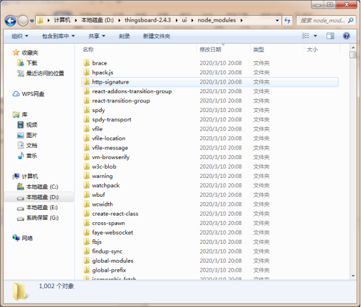This screenshot has width=361, height=307.
Task: Open 下载 in favorites
Action: coord(32,63)
